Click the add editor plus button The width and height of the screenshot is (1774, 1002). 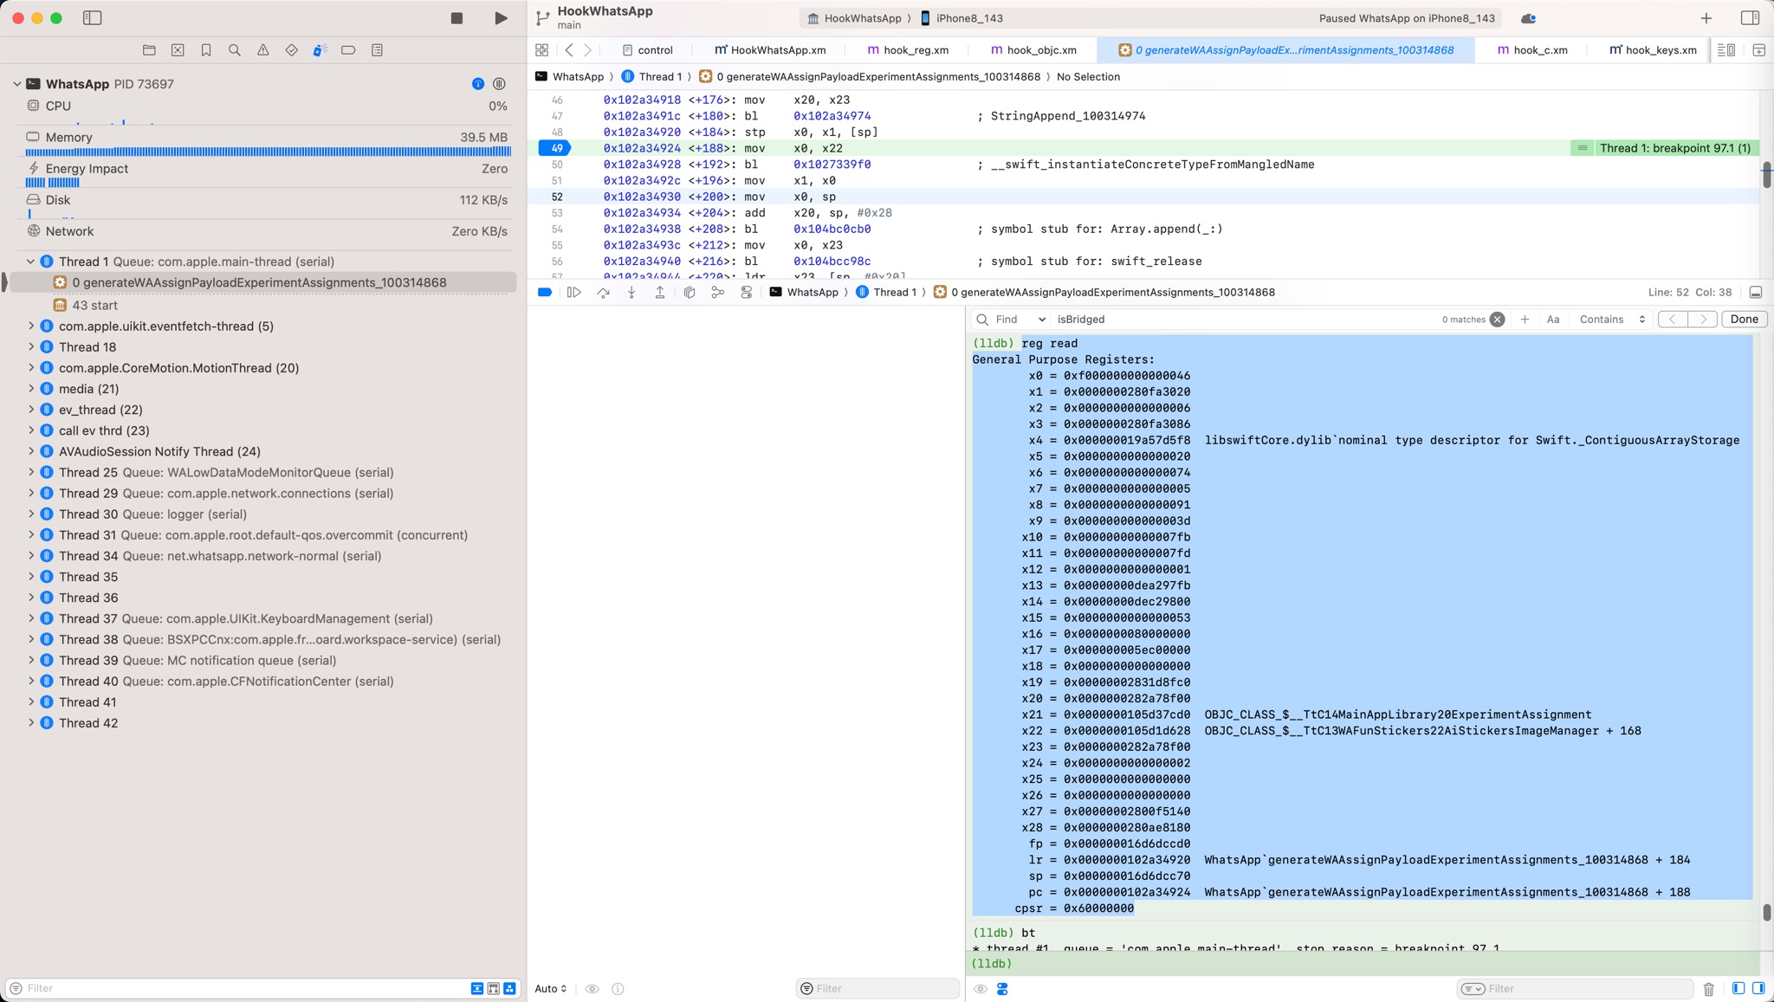click(x=1706, y=18)
